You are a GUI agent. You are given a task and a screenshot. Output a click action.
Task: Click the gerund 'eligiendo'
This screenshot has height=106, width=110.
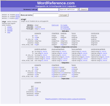pos(38,27)
